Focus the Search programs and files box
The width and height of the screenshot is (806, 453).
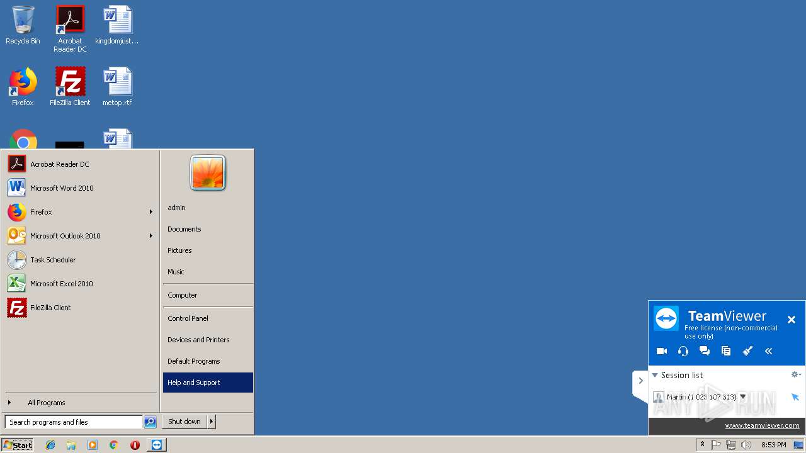pos(74,422)
